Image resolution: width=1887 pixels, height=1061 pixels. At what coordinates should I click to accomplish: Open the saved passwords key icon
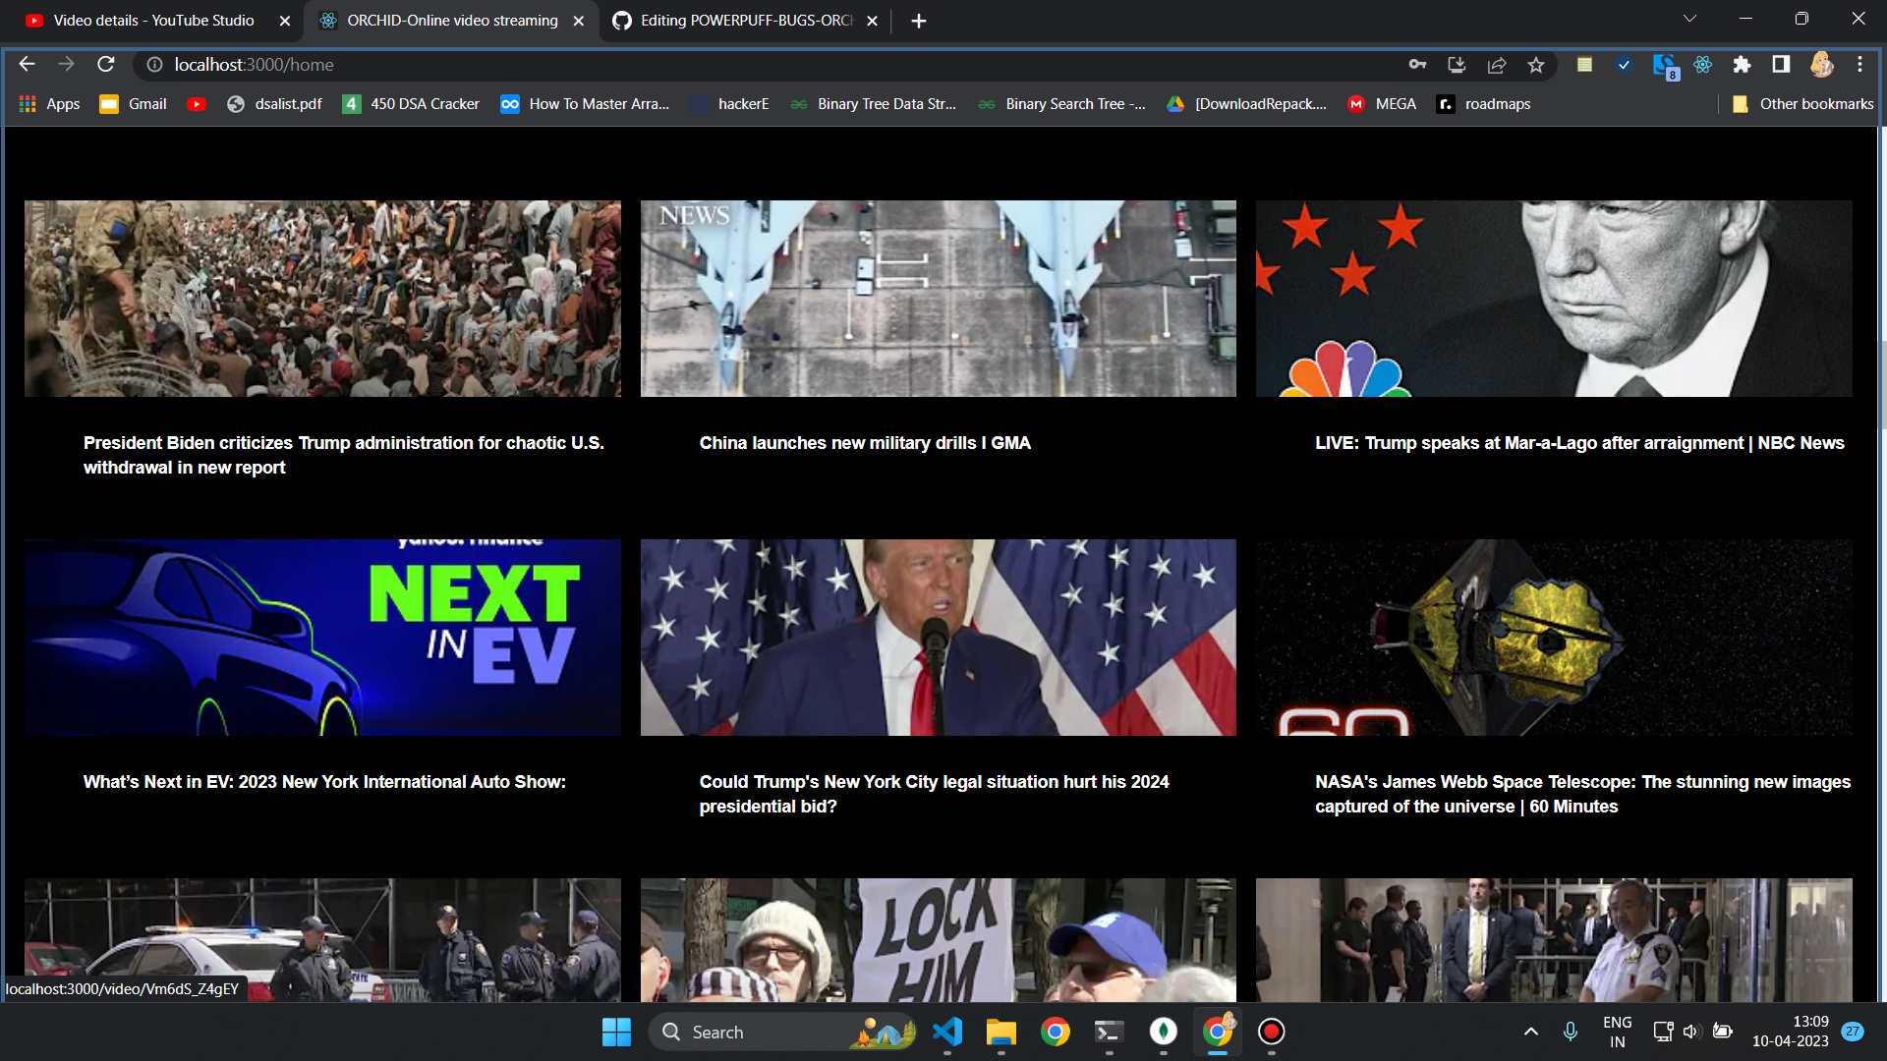point(1417,65)
